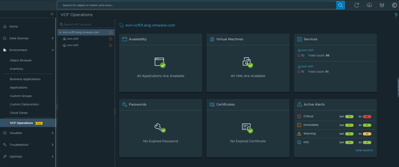The image size is (399, 167).
Task: Open the cloud notifications icon
Action: click(x=369, y=5)
